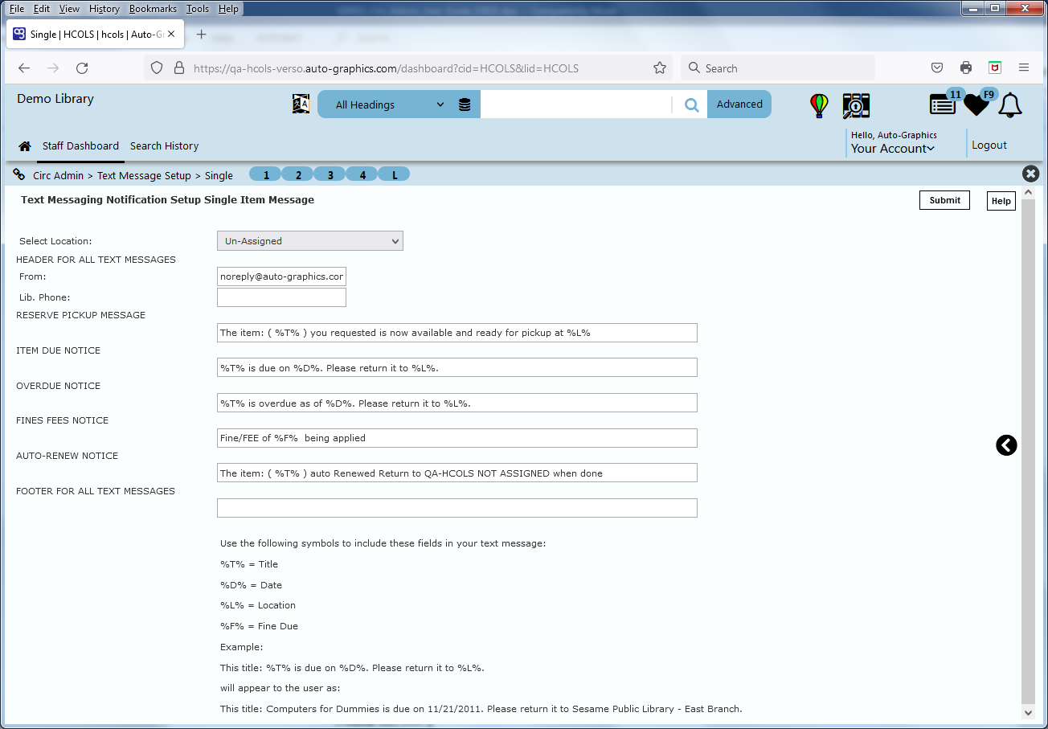This screenshot has width=1048, height=729.
Task: Click the Item Due Notice field
Action: click(x=456, y=367)
